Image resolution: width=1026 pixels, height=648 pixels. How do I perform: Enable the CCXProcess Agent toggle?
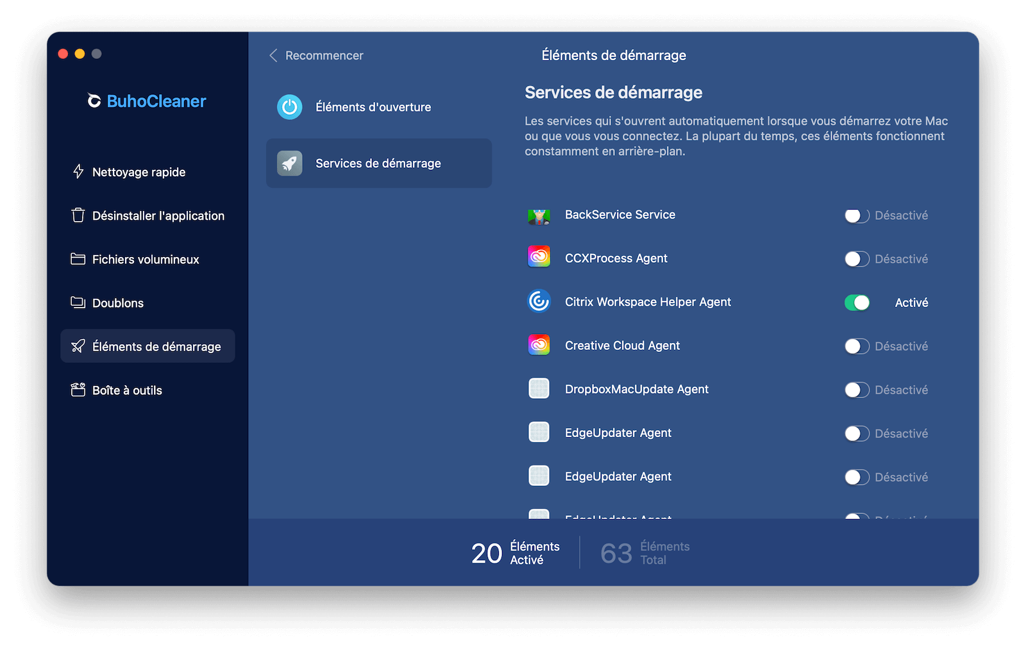(857, 259)
